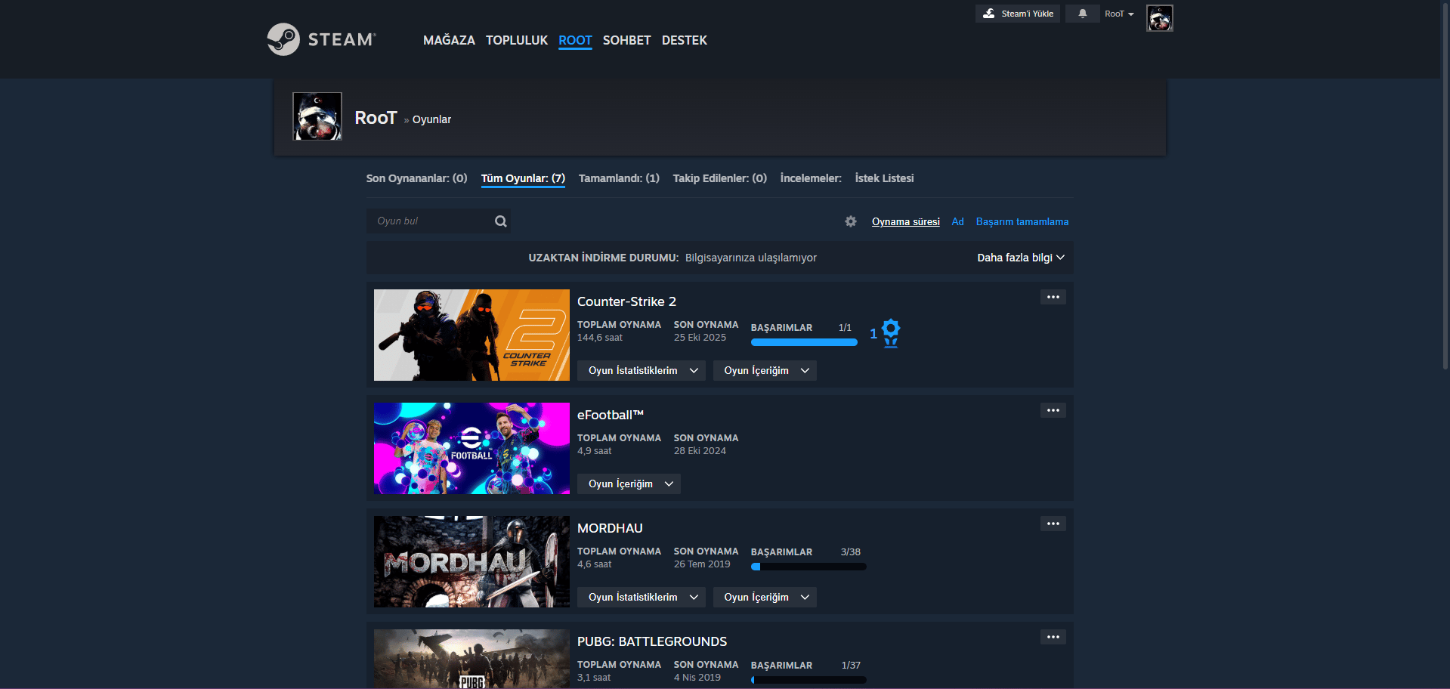Expand MORDHAU Oyun İçeriğim dropdown

point(765,597)
